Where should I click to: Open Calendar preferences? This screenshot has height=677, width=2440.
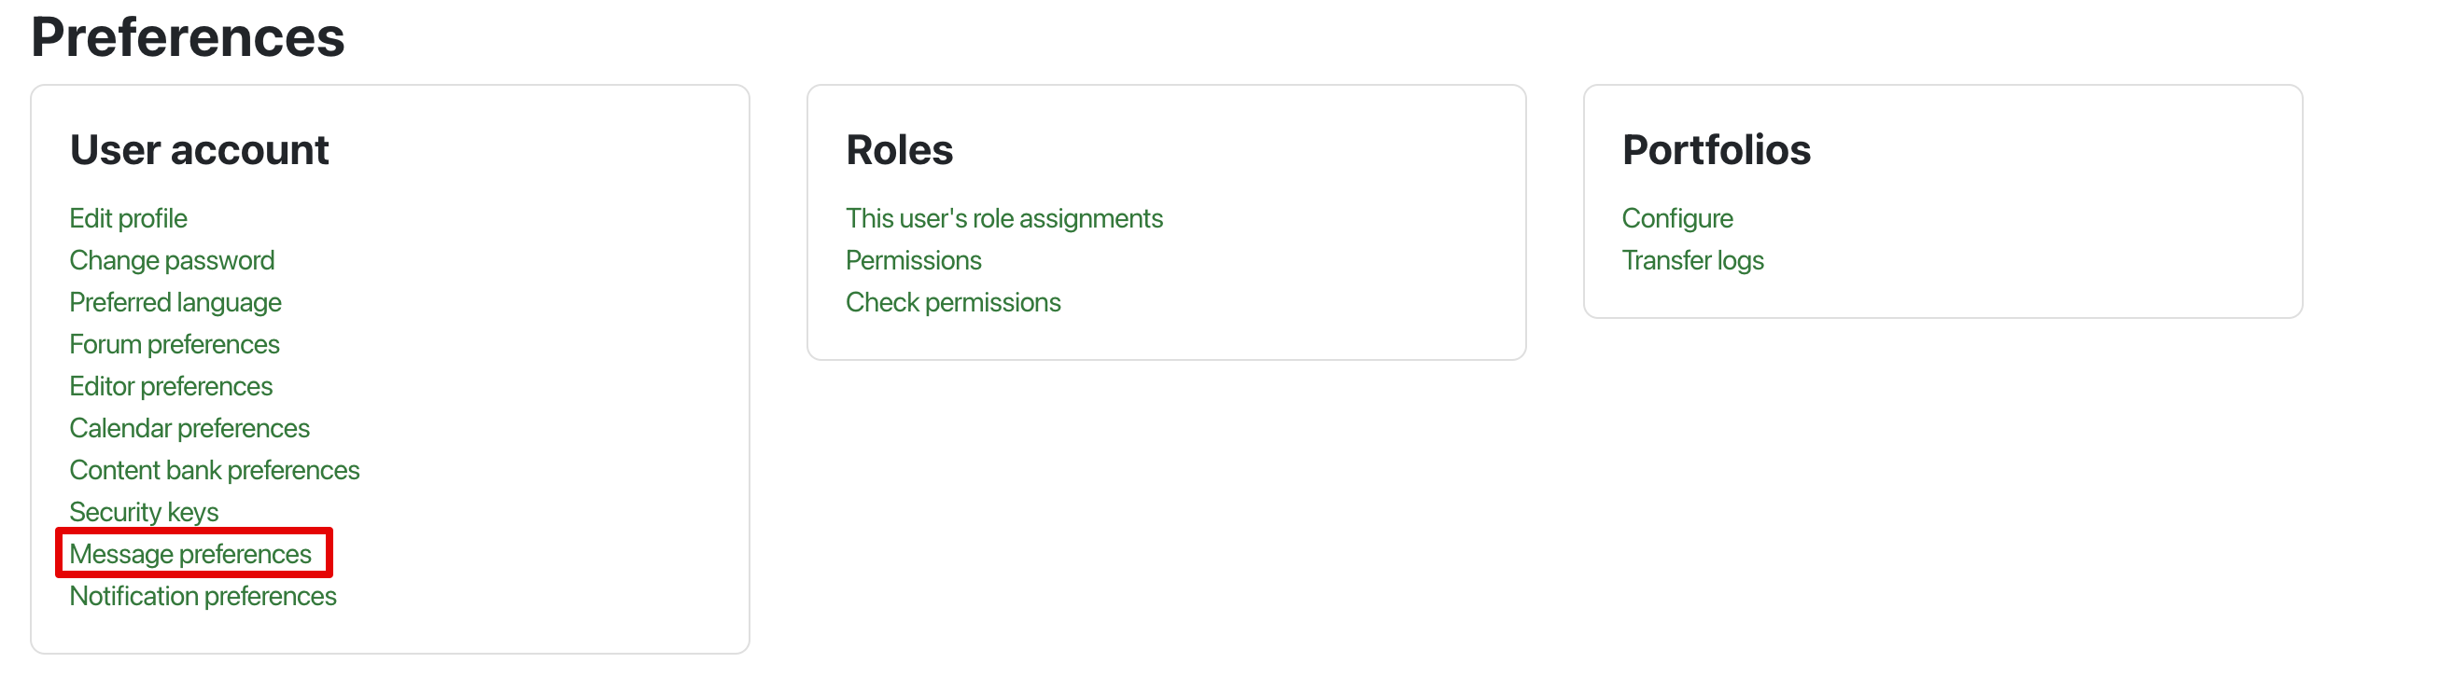click(x=189, y=428)
